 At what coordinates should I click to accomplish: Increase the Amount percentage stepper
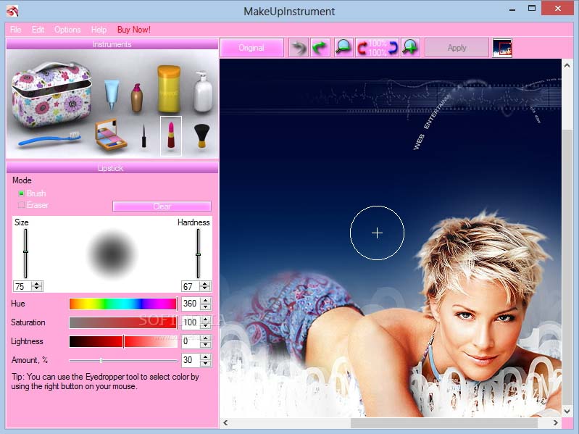tap(206, 357)
